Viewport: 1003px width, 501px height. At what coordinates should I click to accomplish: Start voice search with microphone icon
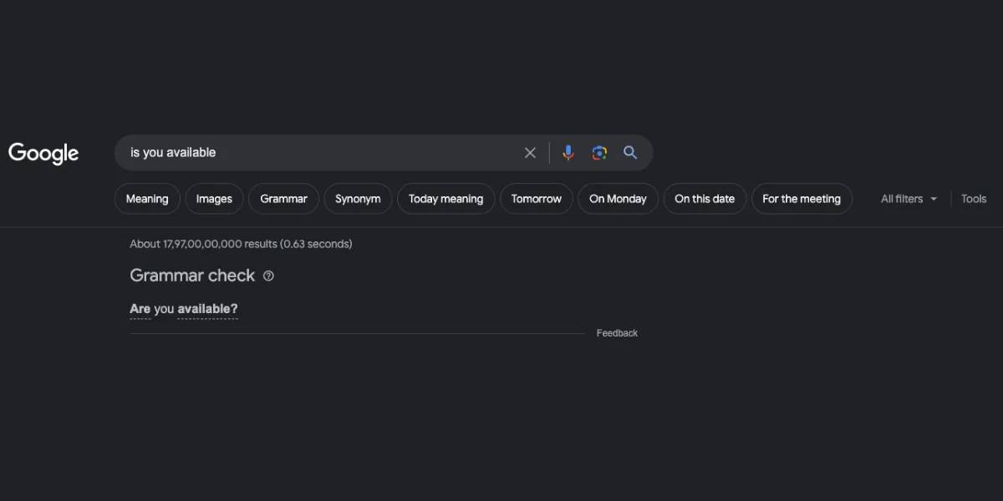[x=568, y=153]
